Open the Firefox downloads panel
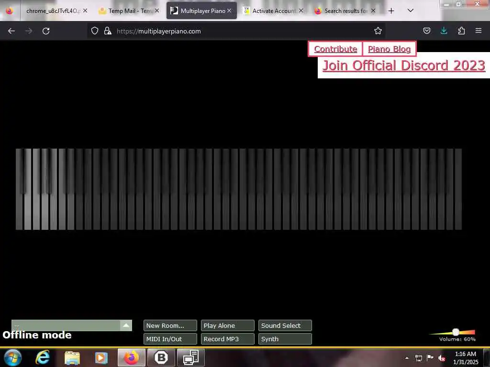490x367 pixels. [x=444, y=31]
